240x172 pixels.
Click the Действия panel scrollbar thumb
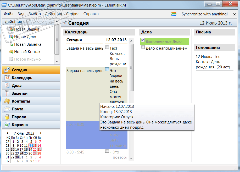pyautogui.click(x=57, y=39)
